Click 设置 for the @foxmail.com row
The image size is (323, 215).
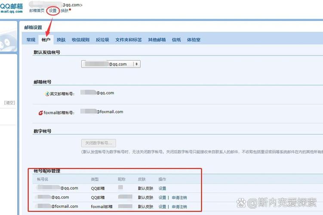162,206
